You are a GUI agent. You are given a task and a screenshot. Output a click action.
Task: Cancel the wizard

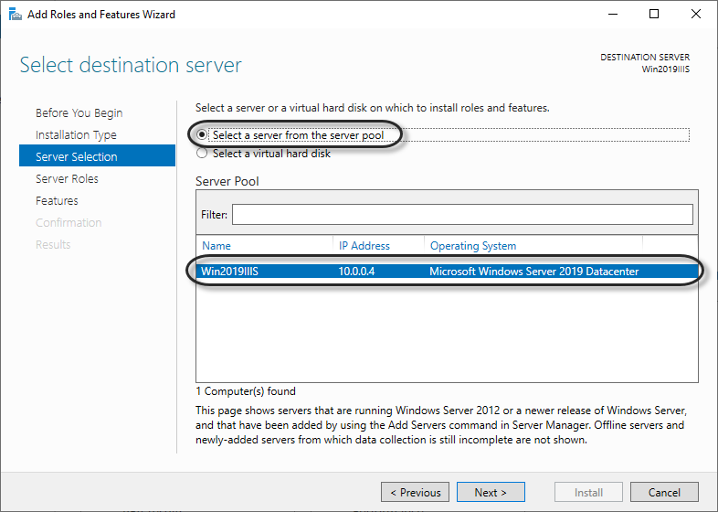664,492
